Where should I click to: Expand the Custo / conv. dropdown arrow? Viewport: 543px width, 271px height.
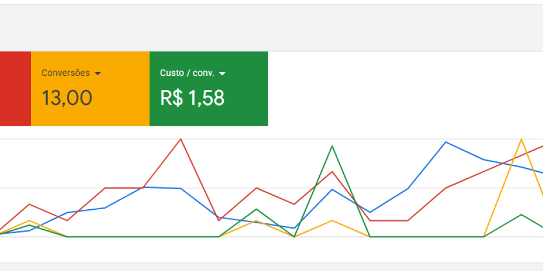click(222, 74)
